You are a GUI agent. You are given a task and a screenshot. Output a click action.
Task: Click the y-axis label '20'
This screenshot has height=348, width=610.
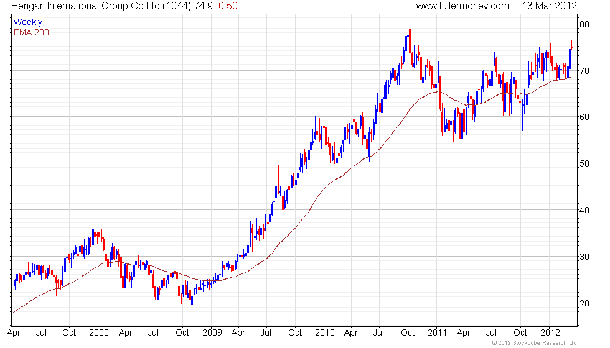(x=584, y=303)
